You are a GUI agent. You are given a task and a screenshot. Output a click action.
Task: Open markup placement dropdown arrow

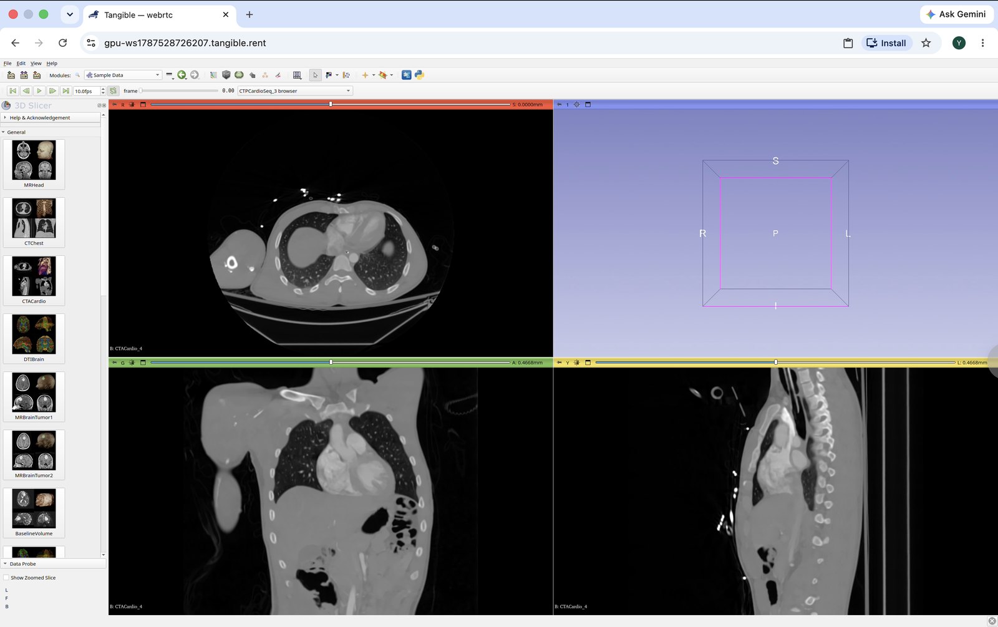point(373,75)
